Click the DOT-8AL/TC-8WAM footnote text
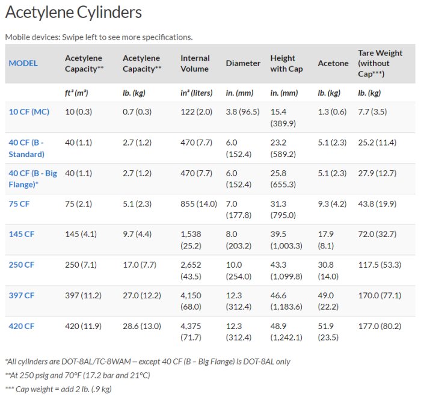 [148, 362]
